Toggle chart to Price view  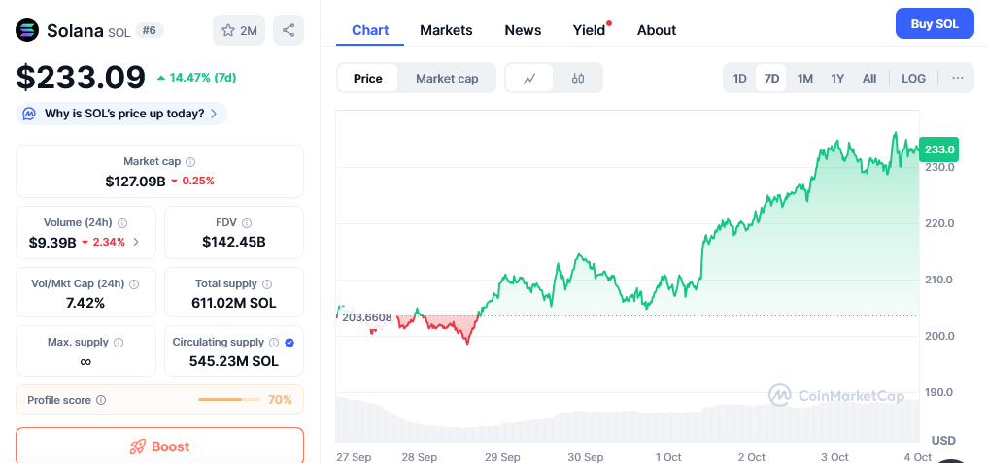(x=368, y=79)
